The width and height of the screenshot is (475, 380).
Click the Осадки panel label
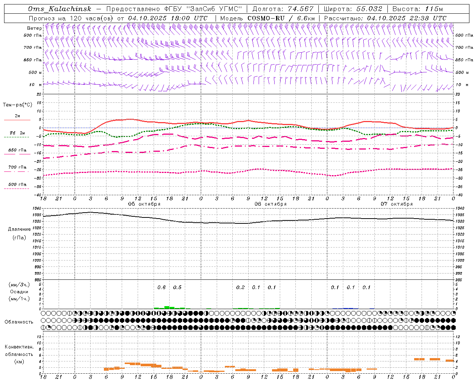coord(19,292)
